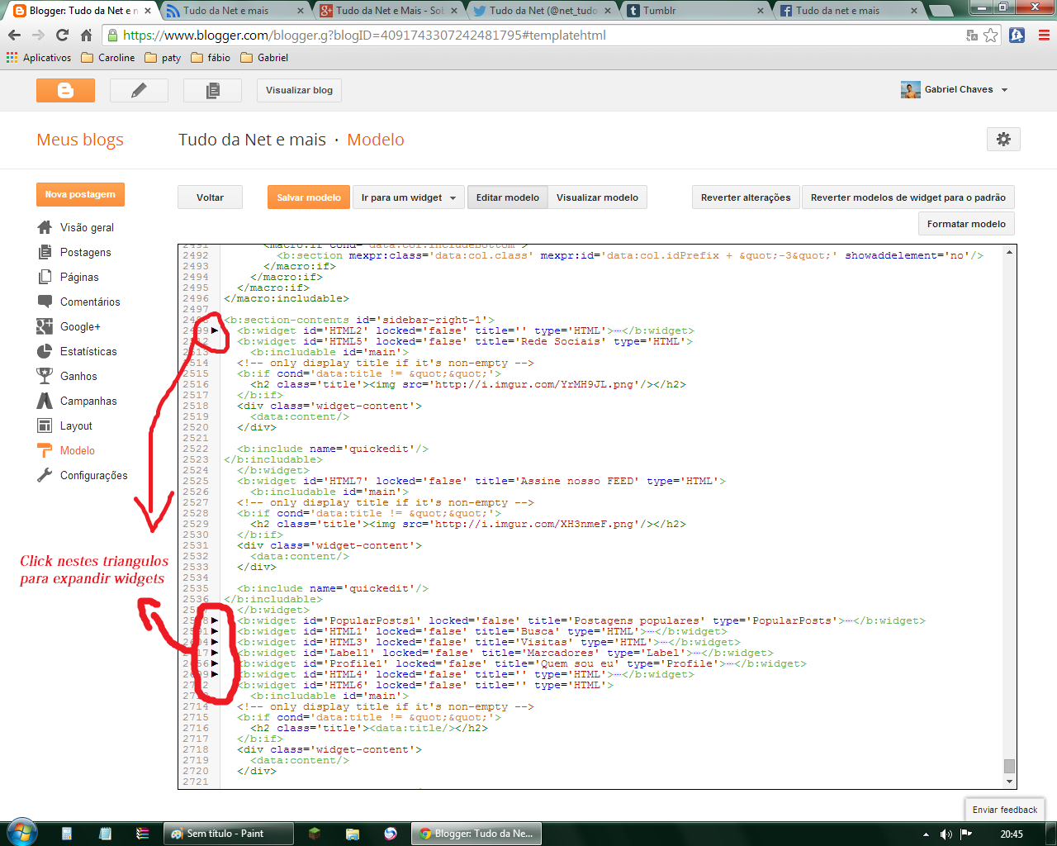Screen dimensions: 1057x846
Task: Open Comentários in the sidebar
Action: click(x=90, y=302)
